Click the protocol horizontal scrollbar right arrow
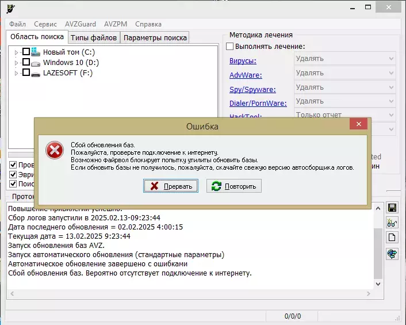The height and width of the screenshot is (325, 406). [369, 294]
